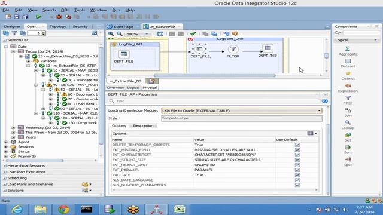Toggle Use Default for VALIDATE
Image resolution: width=383 pixels, height=215 pixels.
[297, 175]
